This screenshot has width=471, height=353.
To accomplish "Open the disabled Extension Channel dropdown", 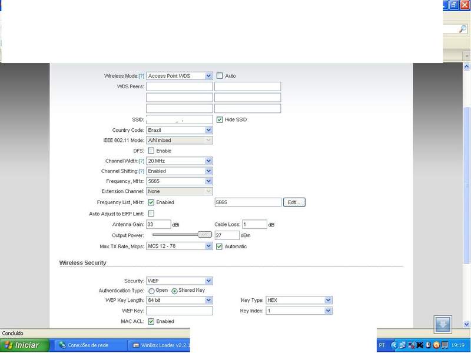I will point(180,191).
